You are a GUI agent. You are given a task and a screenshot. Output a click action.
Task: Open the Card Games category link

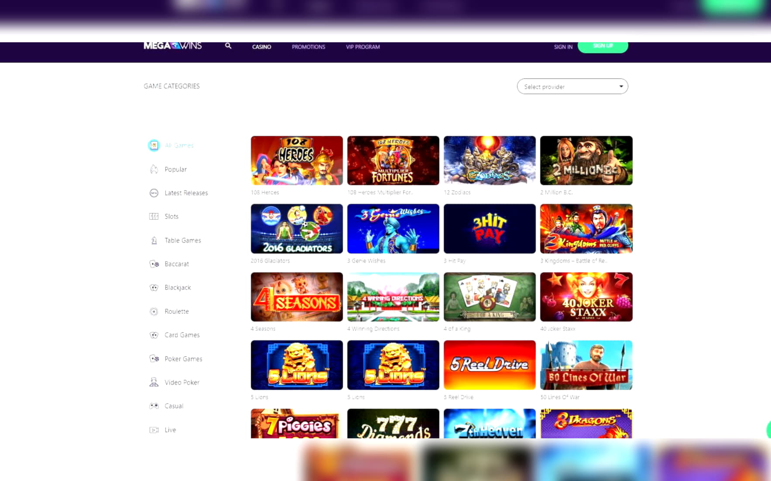pyautogui.click(x=182, y=335)
